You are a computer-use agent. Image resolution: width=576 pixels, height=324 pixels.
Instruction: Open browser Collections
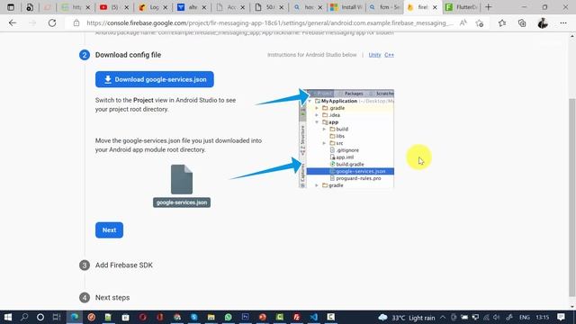522,23
